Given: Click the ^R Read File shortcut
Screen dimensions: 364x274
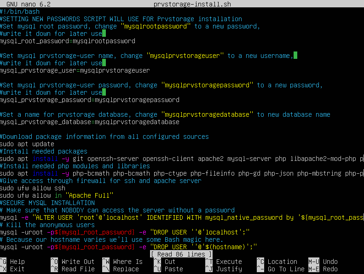Looking at the screenshot, I should tap(73, 269).
